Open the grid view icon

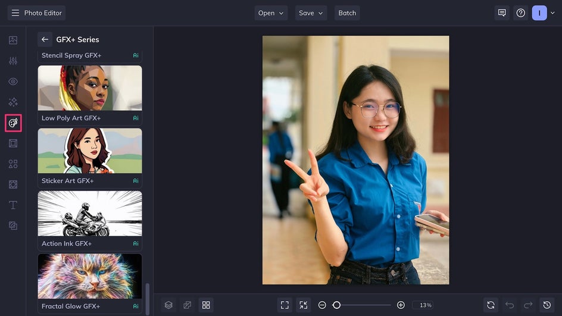pyautogui.click(x=206, y=305)
